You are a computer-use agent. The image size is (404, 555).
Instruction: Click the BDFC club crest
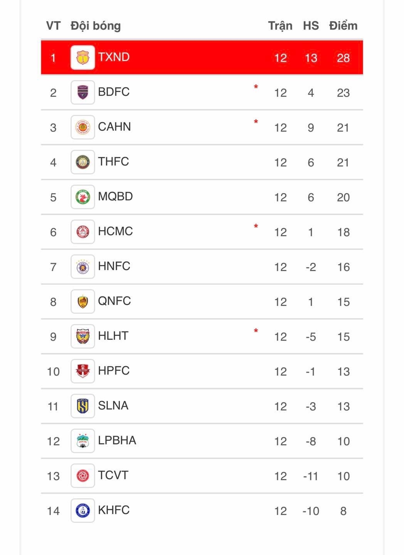click(x=82, y=92)
